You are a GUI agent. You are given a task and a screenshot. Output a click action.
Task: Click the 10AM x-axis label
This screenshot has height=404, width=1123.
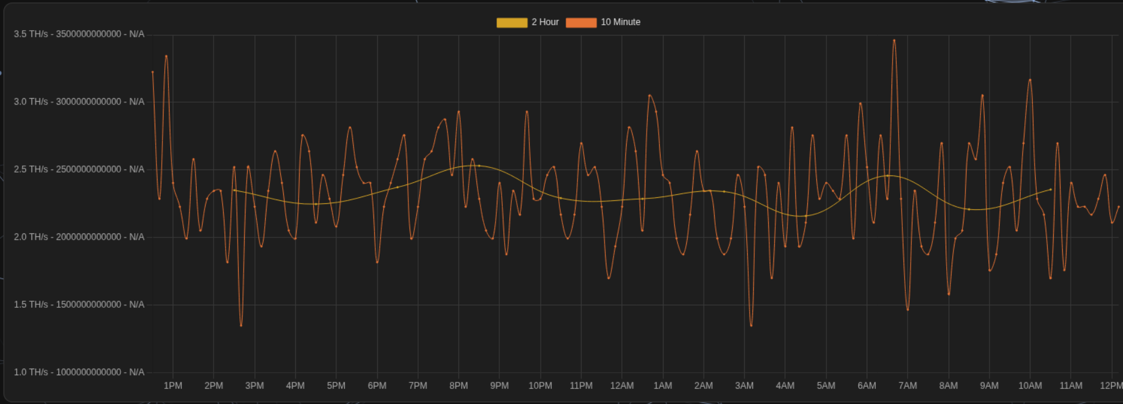[x=1030, y=386]
